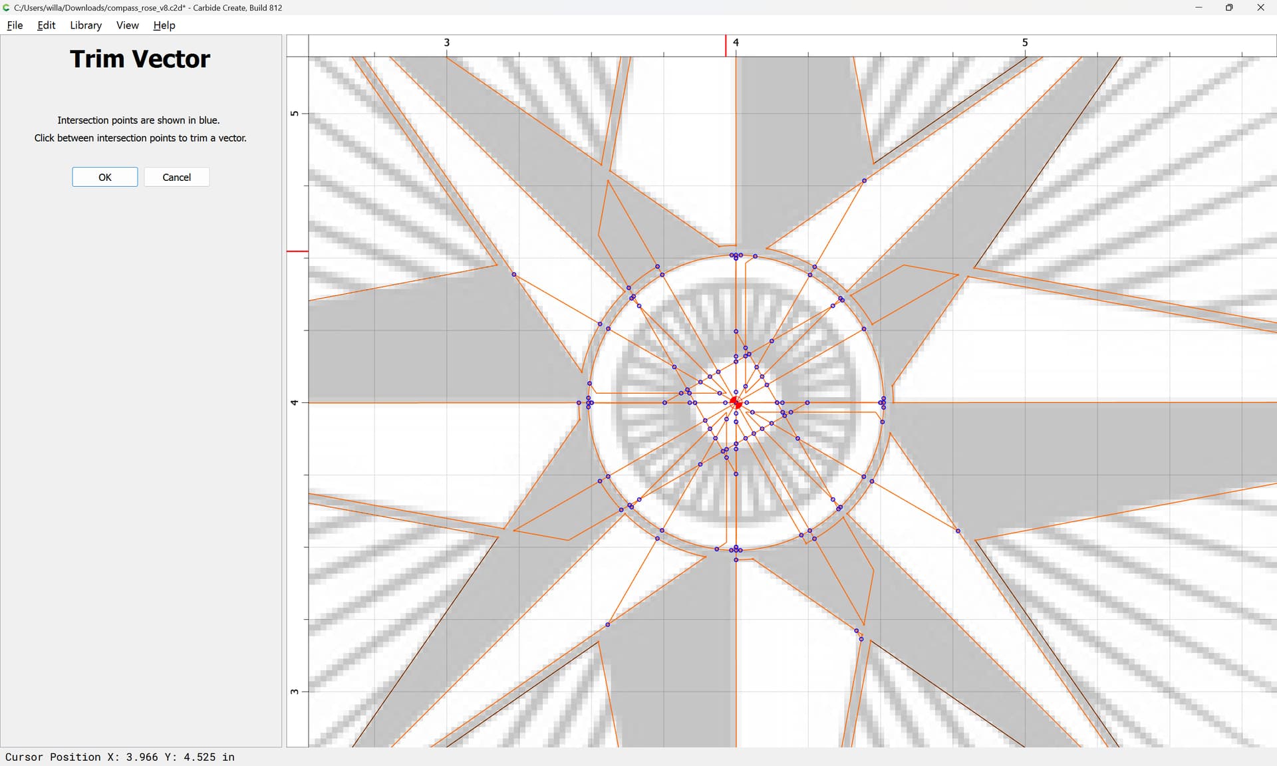1277x766 pixels.
Task: Click the number 3 on the vertical ruler
Action: [x=294, y=692]
